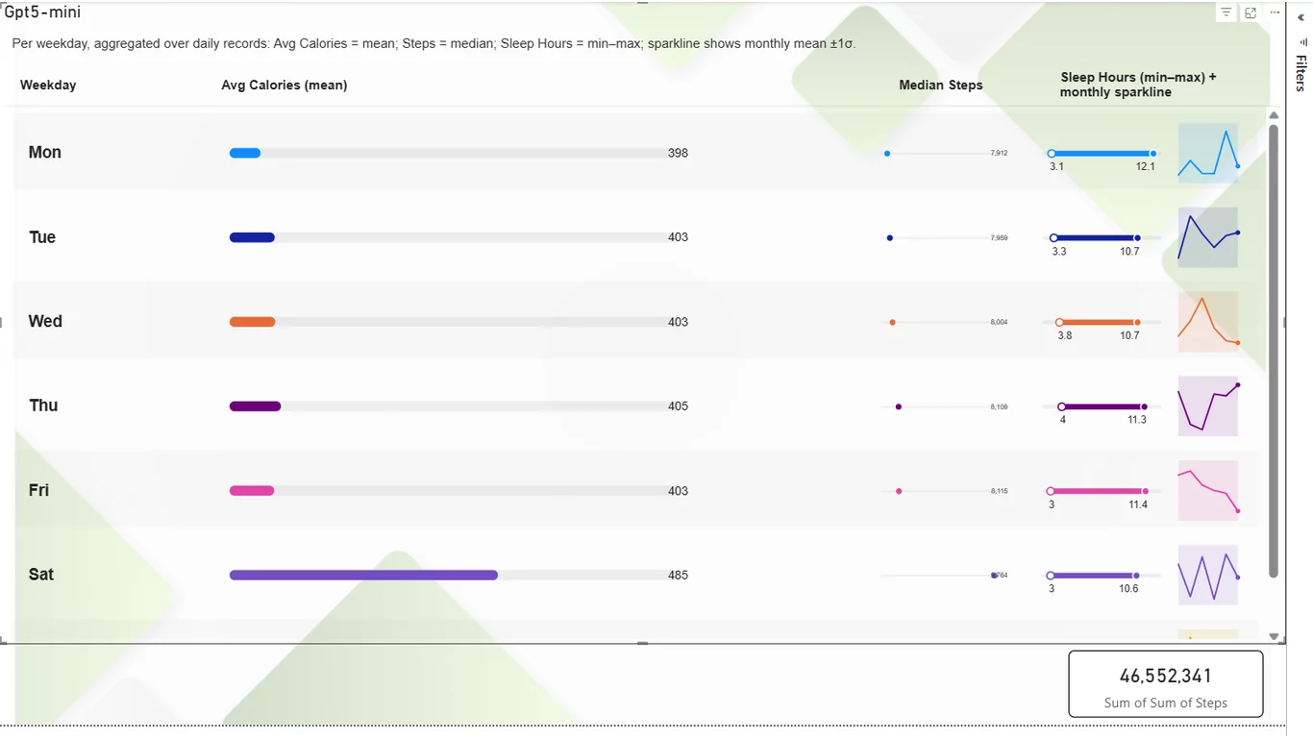Click the Wednesday orange sparkline
1313x738 pixels.
click(1208, 322)
